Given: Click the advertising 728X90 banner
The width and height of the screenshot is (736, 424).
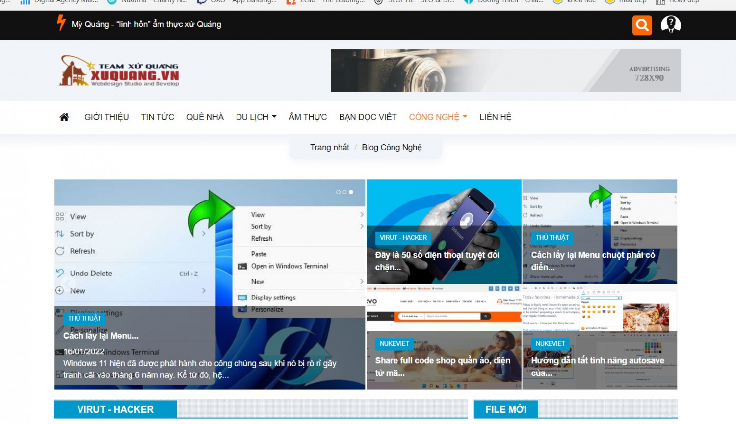Looking at the screenshot, I should (x=506, y=70).
